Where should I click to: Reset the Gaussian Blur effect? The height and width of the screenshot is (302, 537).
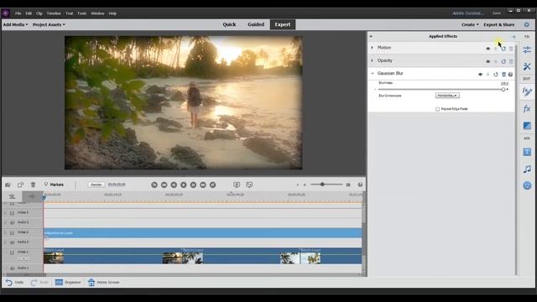pos(496,75)
